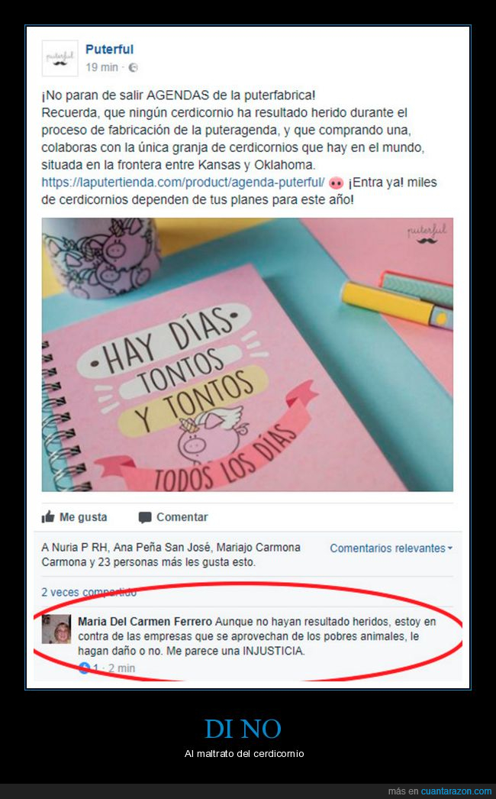The image size is (496, 799).
Task: Click the pig nose emoji in post
Action: point(336,183)
